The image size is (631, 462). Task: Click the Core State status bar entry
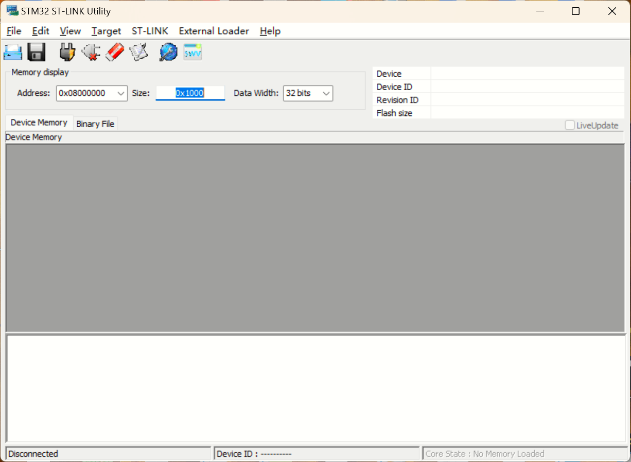[524, 454]
